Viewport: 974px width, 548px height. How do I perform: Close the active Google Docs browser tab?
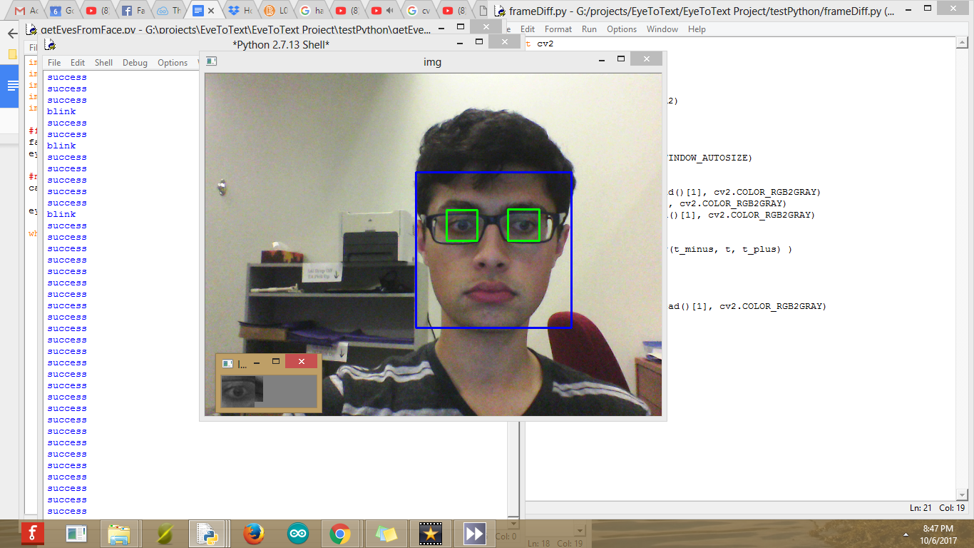[210, 11]
